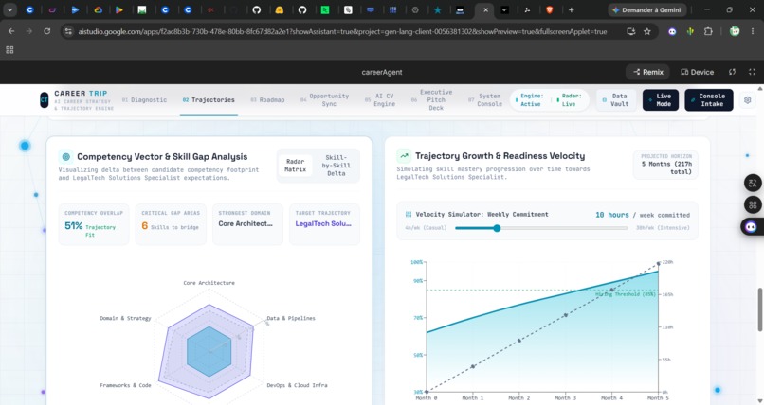Click the browser address bar URL
Viewport: 764px width, 405px height.
[342, 31]
